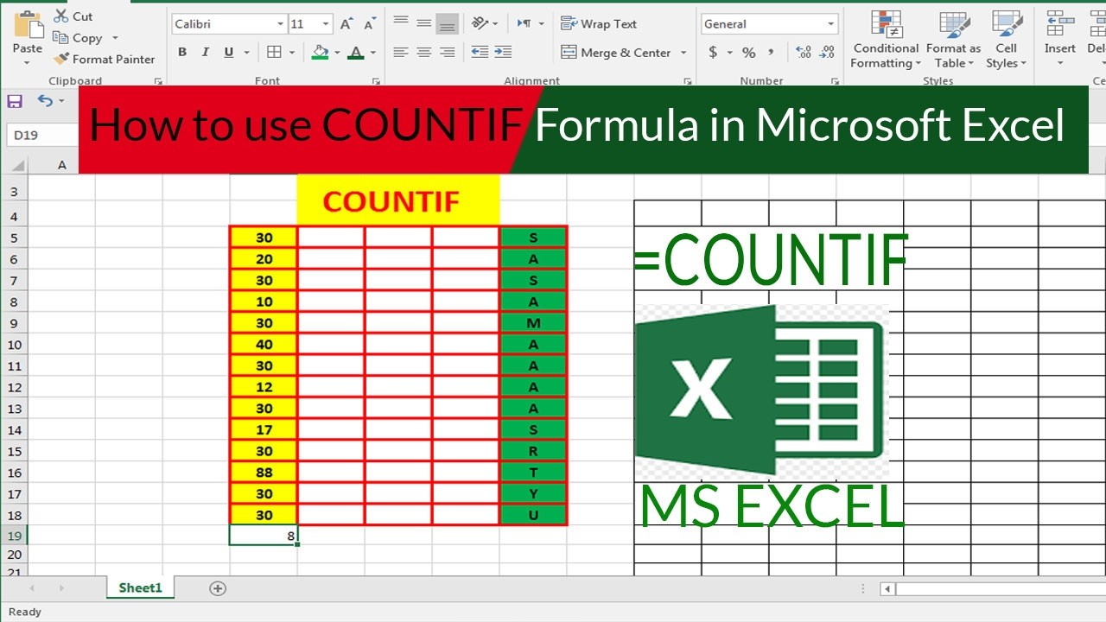Click the Orientation text angle icon
The image size is (1106, 622).
pos(480,23)
